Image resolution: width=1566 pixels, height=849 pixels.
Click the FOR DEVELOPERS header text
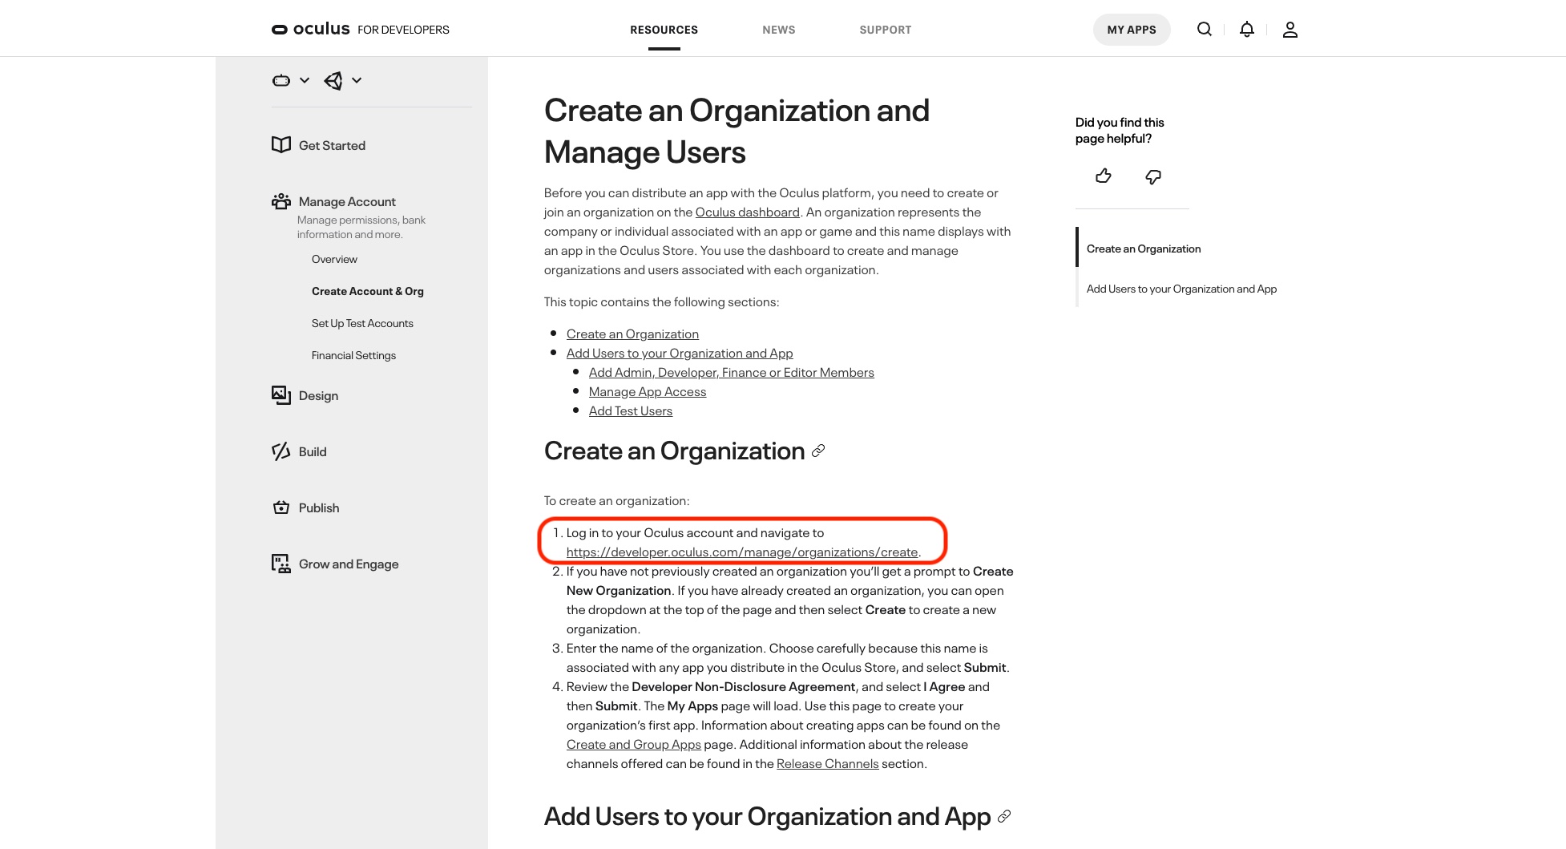click(403, 30)
